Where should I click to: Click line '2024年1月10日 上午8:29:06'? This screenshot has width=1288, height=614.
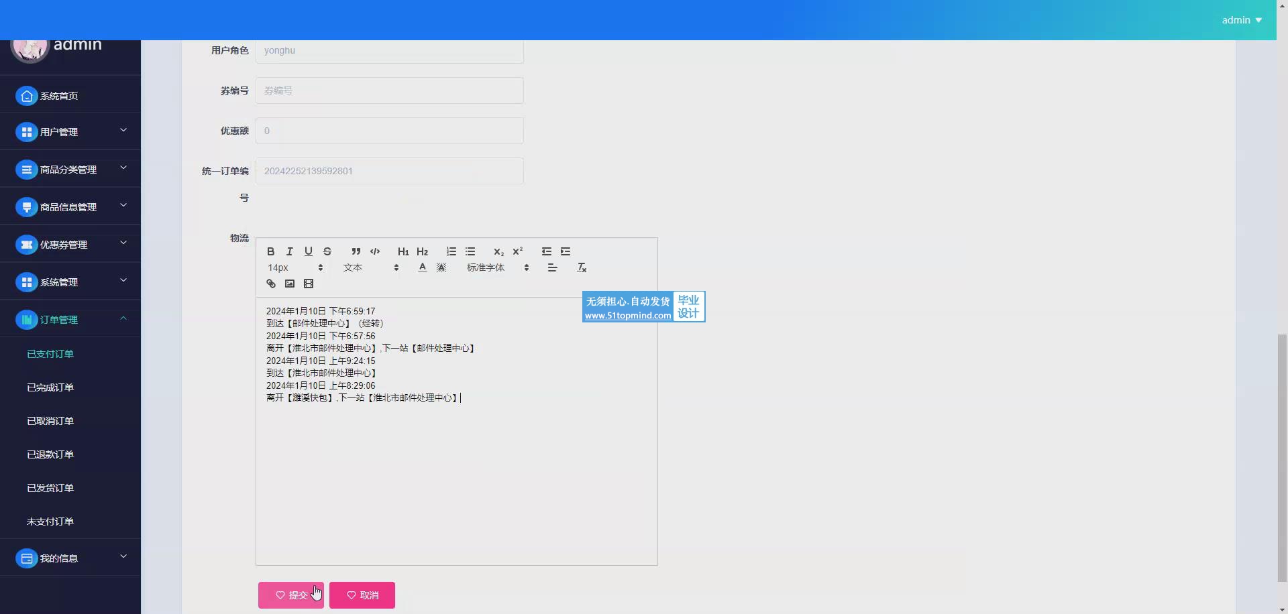(x=321, y=385)
